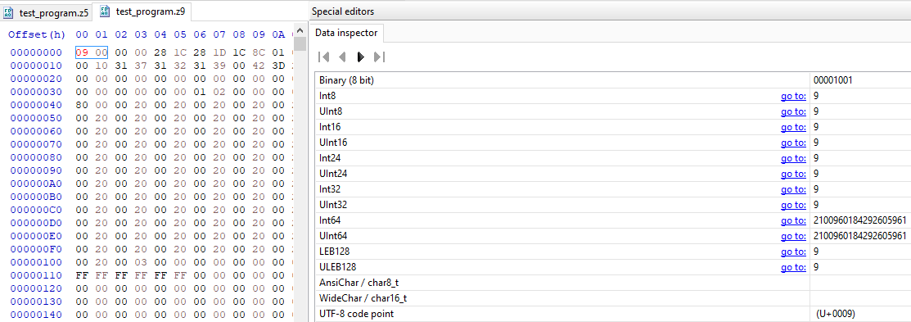
Task: Click the test_program.z5 file icon
Action: (x=8, y=12)
